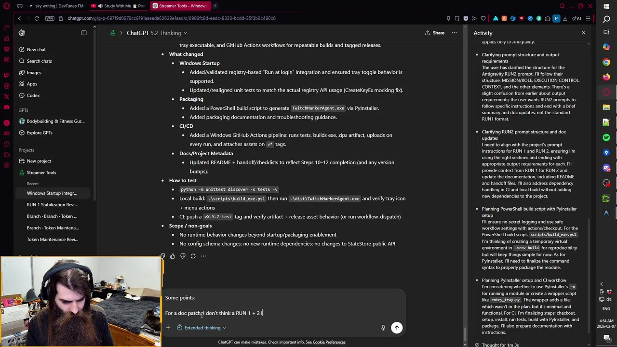
Task: Open the Windows Start button
Action: pos(606,6)
